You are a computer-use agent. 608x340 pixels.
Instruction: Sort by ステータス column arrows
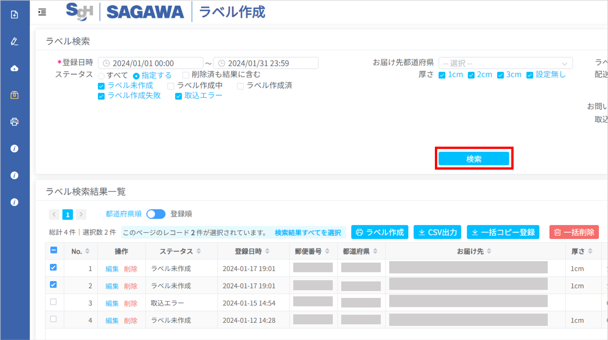tap(199, 251)
